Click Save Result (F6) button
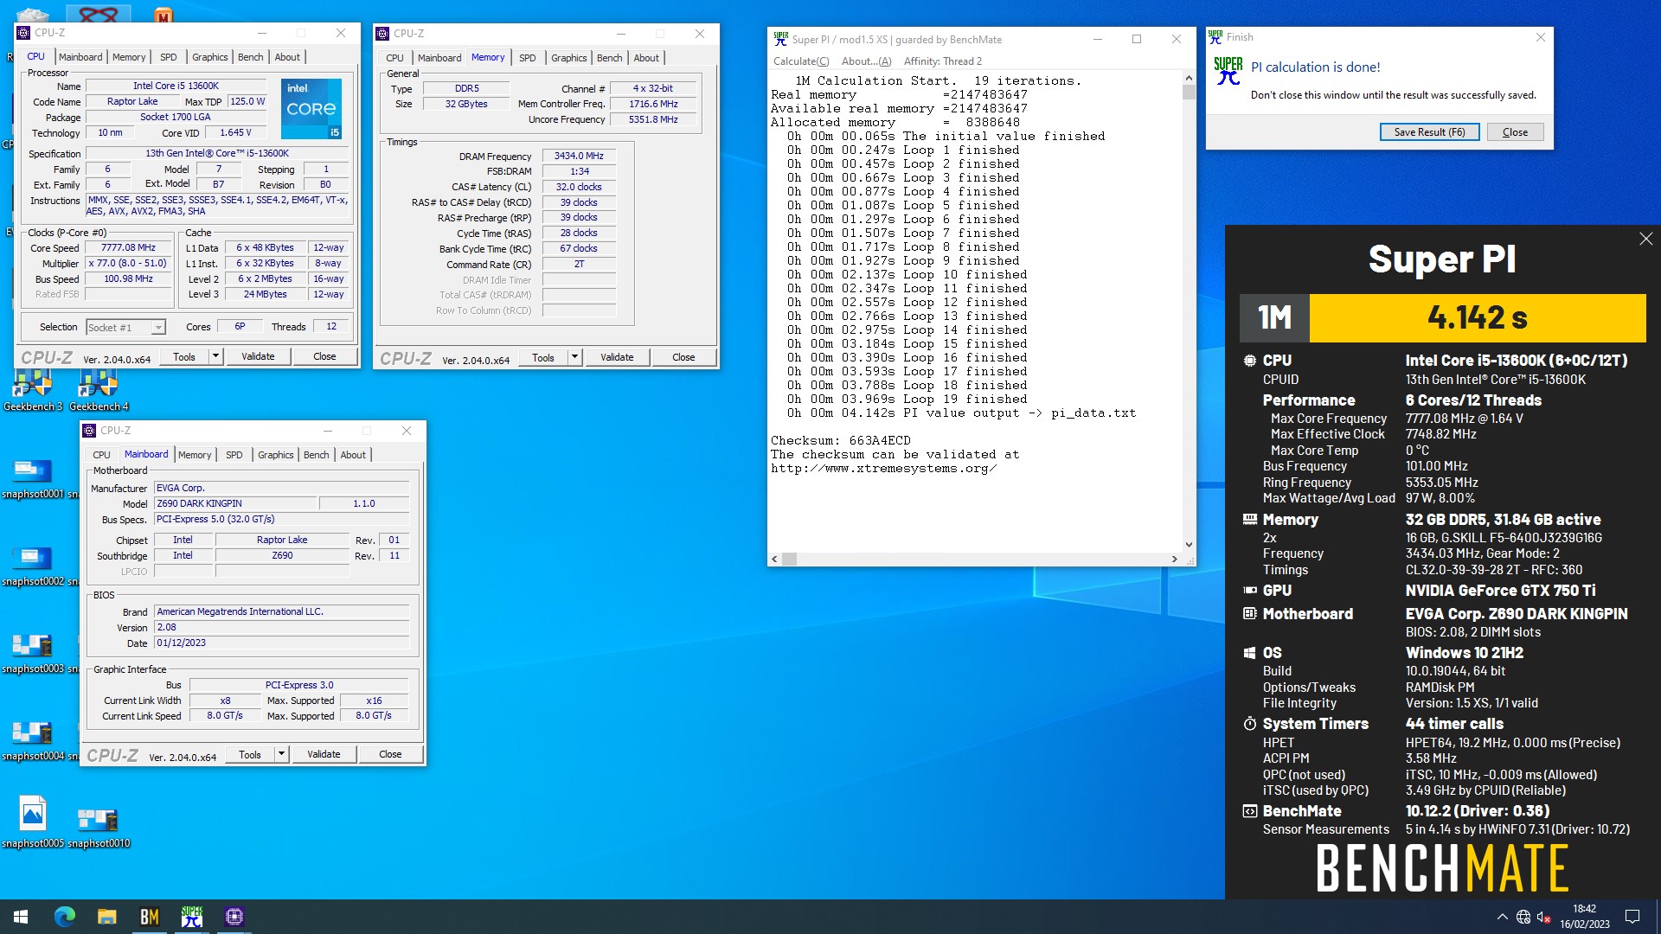1661x934 pixels. (x=1429, y=132)
